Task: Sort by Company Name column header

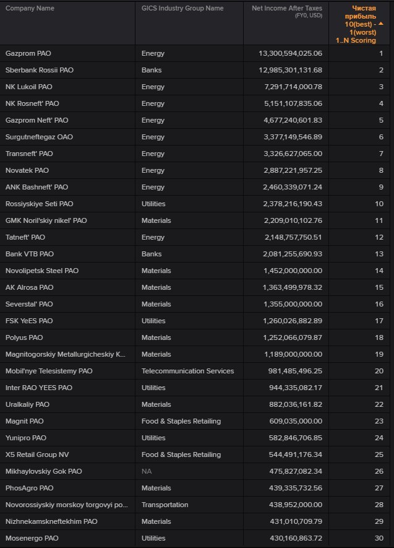Action: (x=30, y=9)
